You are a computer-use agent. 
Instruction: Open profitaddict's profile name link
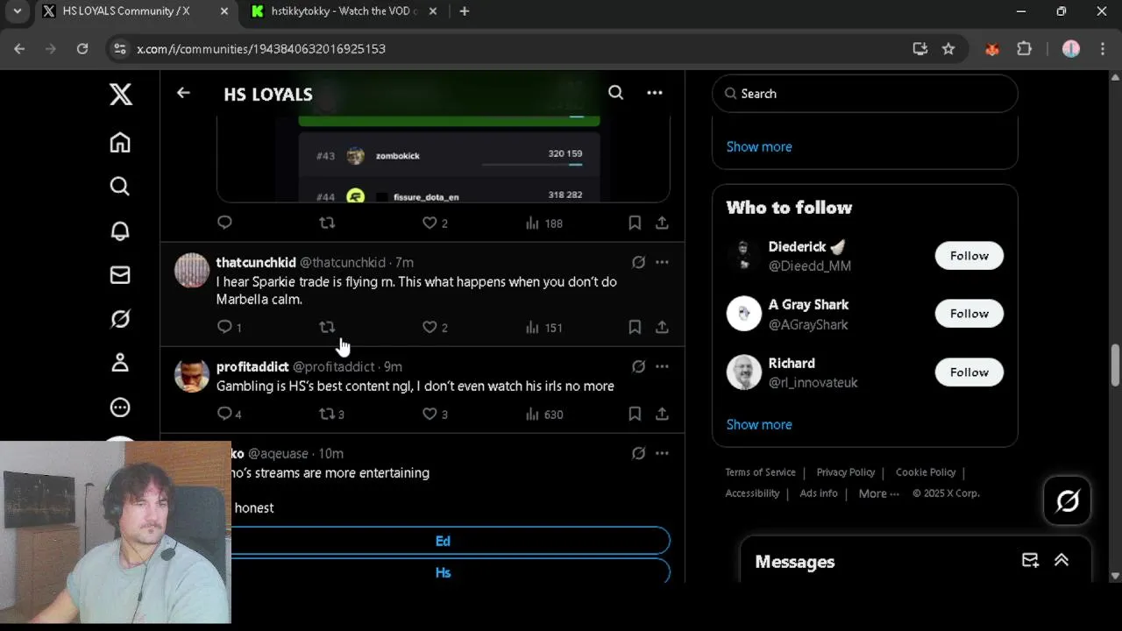[252, 366]
